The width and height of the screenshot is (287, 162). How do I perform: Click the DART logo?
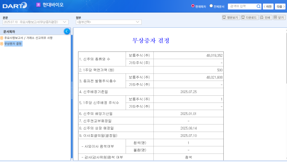coord(15,5)
